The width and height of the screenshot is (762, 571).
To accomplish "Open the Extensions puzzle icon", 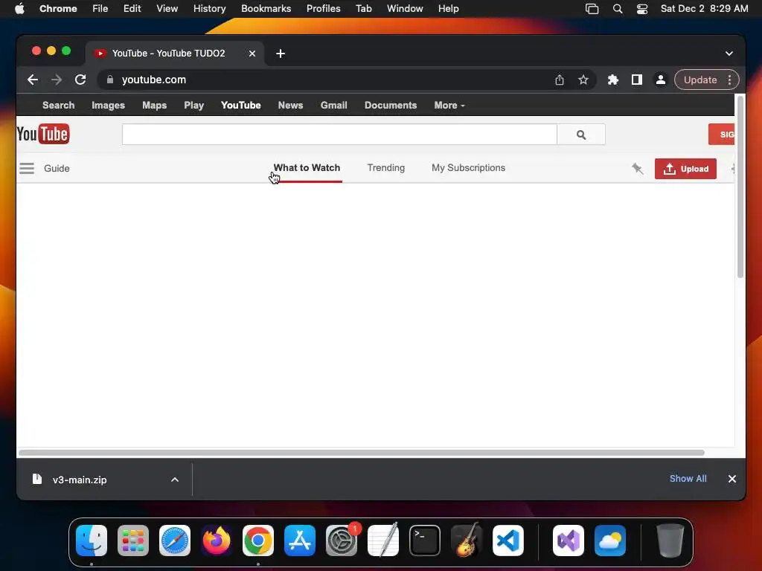I will point(613,80).
